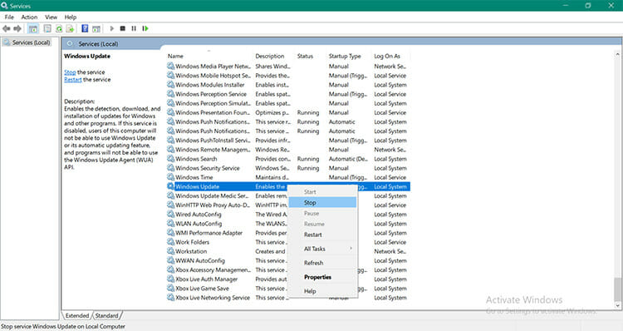
Task: Select the Windows Perception Service row
Action: (288, 94)
